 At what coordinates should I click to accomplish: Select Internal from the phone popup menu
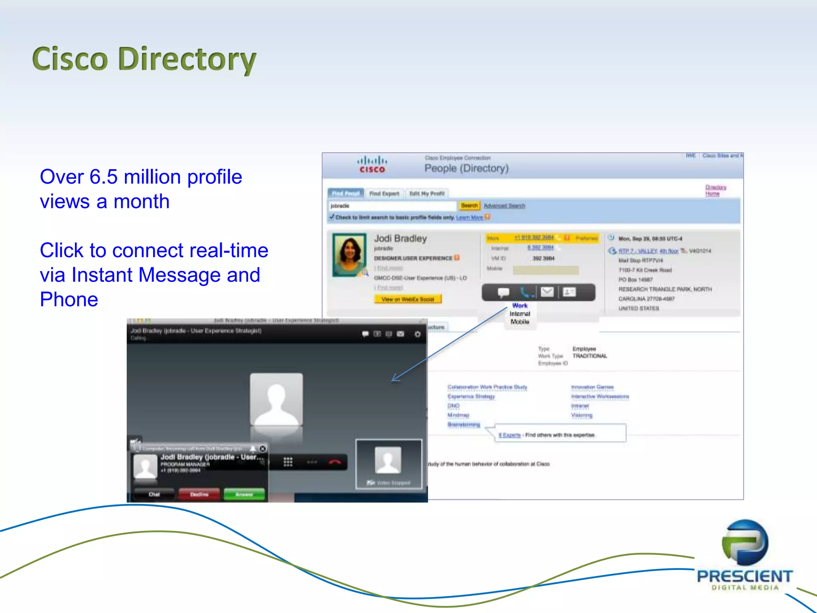coord(520,314)
